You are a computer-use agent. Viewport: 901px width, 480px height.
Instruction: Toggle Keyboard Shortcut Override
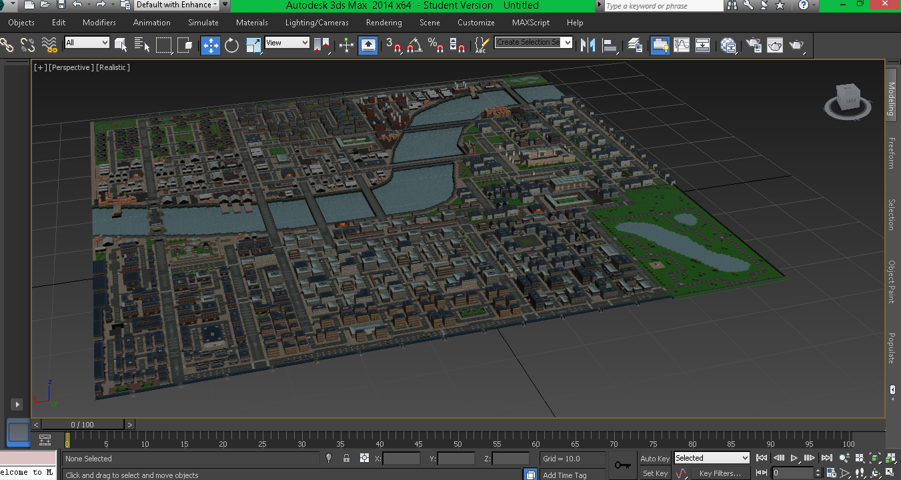pos(368,45)
